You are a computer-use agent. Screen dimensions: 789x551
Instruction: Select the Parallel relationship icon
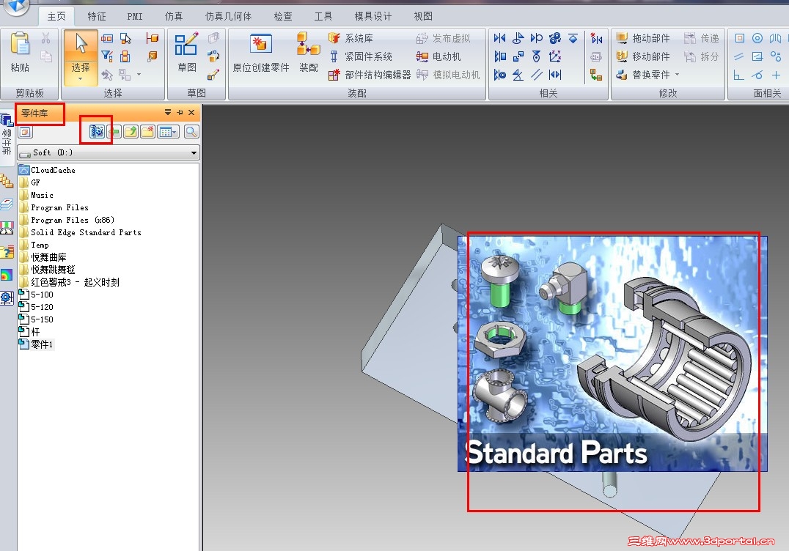coord(537,75)
